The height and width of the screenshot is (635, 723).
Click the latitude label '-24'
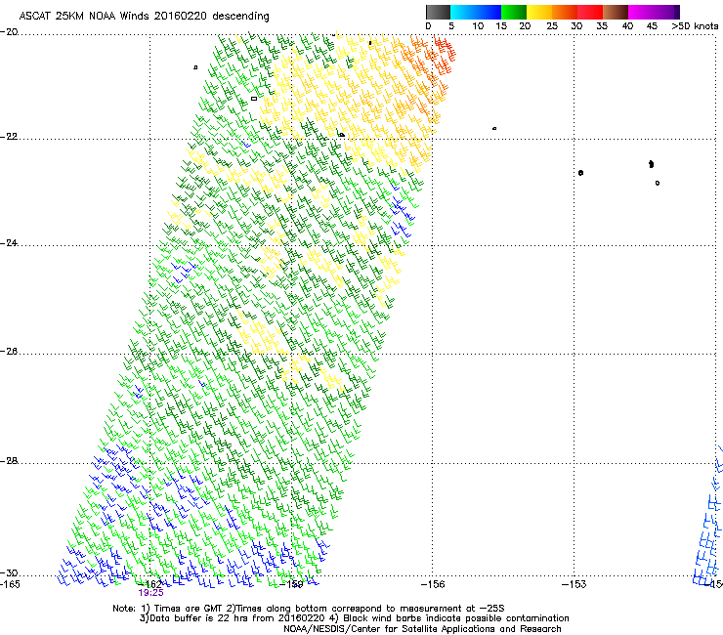pyautogui.click(x=9, y=243)
